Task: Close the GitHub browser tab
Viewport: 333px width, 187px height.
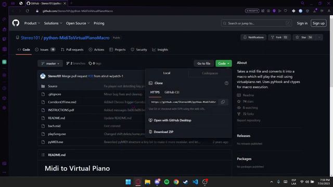Action: click(x=65, y=4)
